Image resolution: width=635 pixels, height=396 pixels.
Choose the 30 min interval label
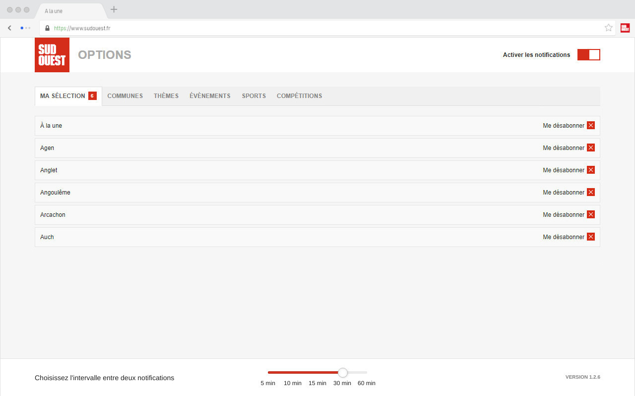click(x=342, y=383)
